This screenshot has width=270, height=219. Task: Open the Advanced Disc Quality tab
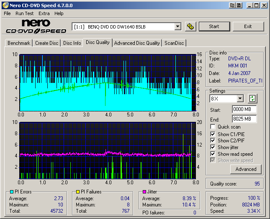(137, 43)
